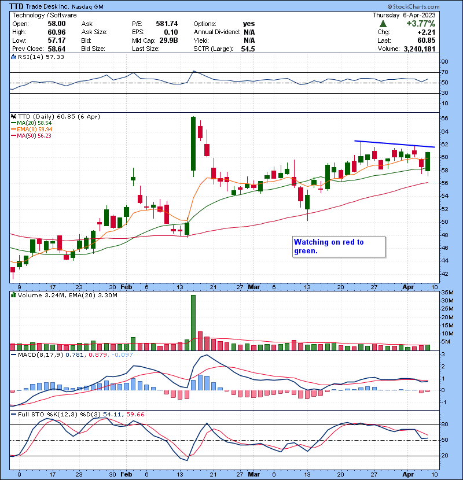Click the Annual Dividend N/A value

click(249, 32)
